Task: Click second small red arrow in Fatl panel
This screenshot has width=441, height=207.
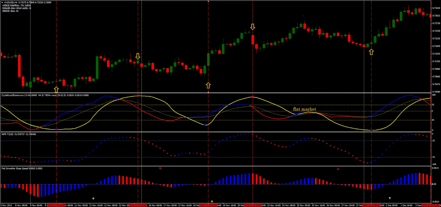Action: [x=338, y=169]
